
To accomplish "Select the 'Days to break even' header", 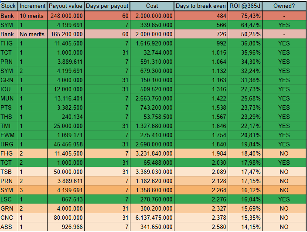I will [x=201, y=6].
